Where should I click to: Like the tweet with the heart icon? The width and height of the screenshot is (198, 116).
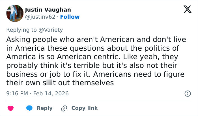[10, 108]
